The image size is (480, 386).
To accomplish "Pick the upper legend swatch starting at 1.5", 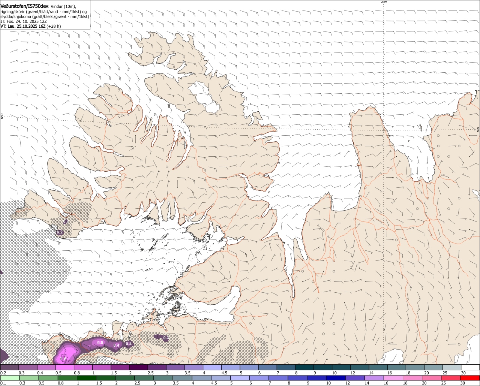I will tap(120, 368).
